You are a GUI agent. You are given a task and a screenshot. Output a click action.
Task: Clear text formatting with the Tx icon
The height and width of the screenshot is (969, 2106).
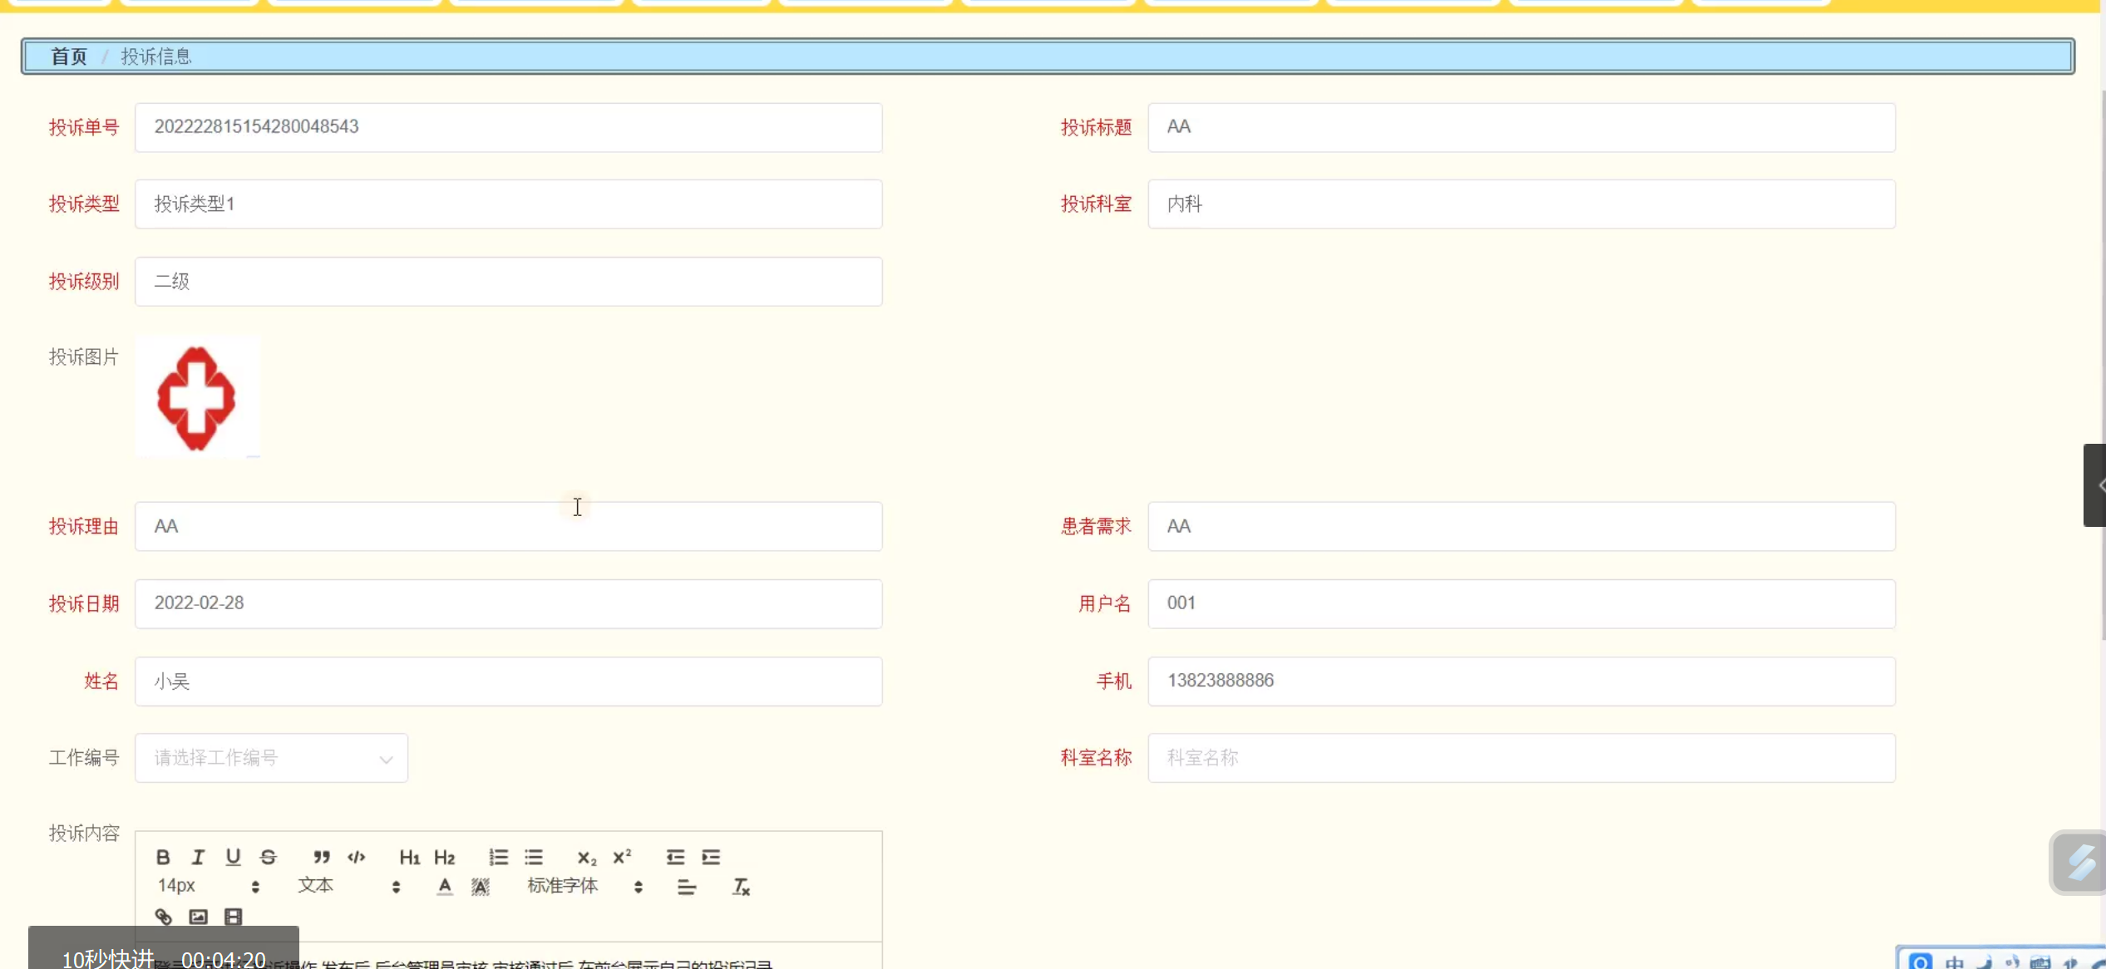coord(741,887)
